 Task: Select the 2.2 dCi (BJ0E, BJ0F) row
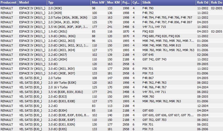point(111,120)
